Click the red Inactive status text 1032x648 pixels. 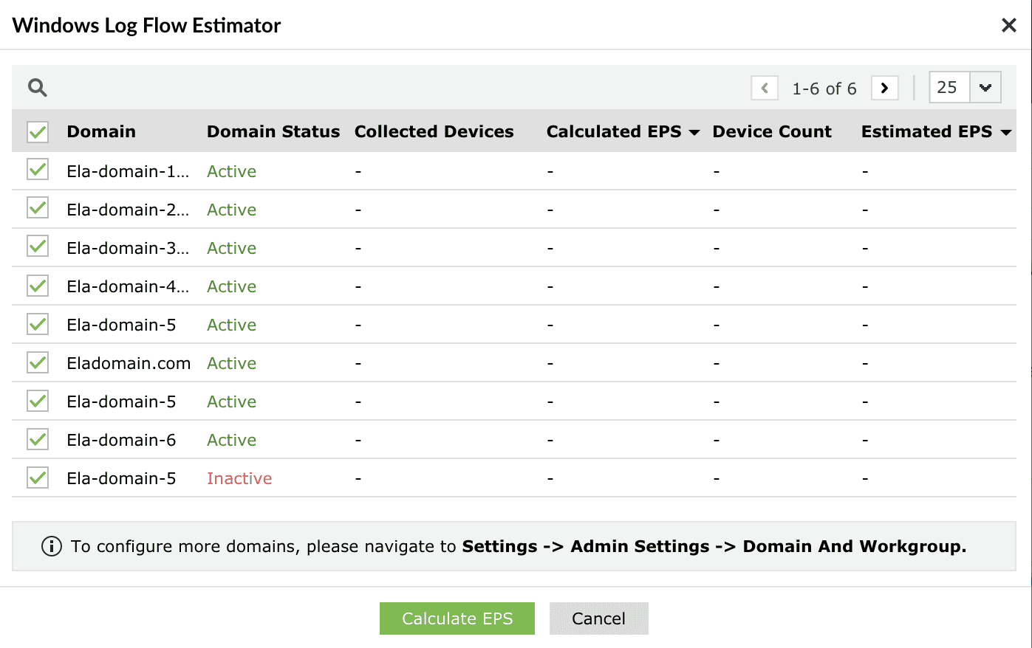[239, 478]
